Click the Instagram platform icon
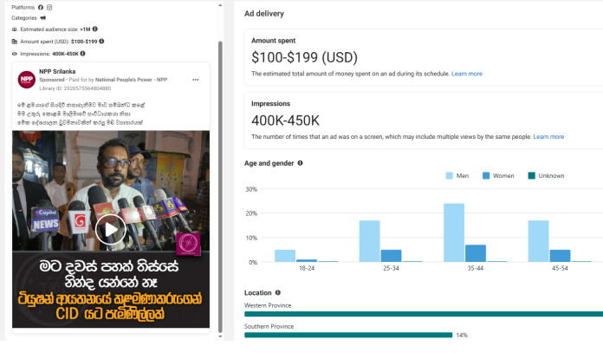The height and width of the screenshot is (353, 603). pos(49,7)
